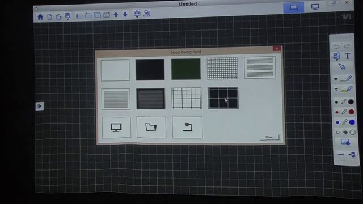The width and height of the screenshot is (363, 204).
Task: Choose the large grid white background
Action: pyautogui.click(x=187, y=98)
